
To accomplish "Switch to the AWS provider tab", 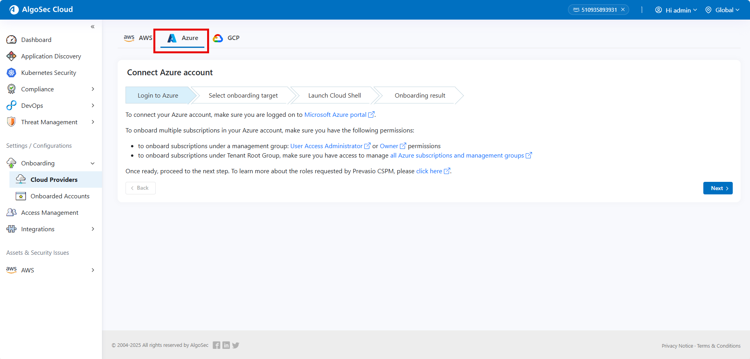I will pos(138,38).
